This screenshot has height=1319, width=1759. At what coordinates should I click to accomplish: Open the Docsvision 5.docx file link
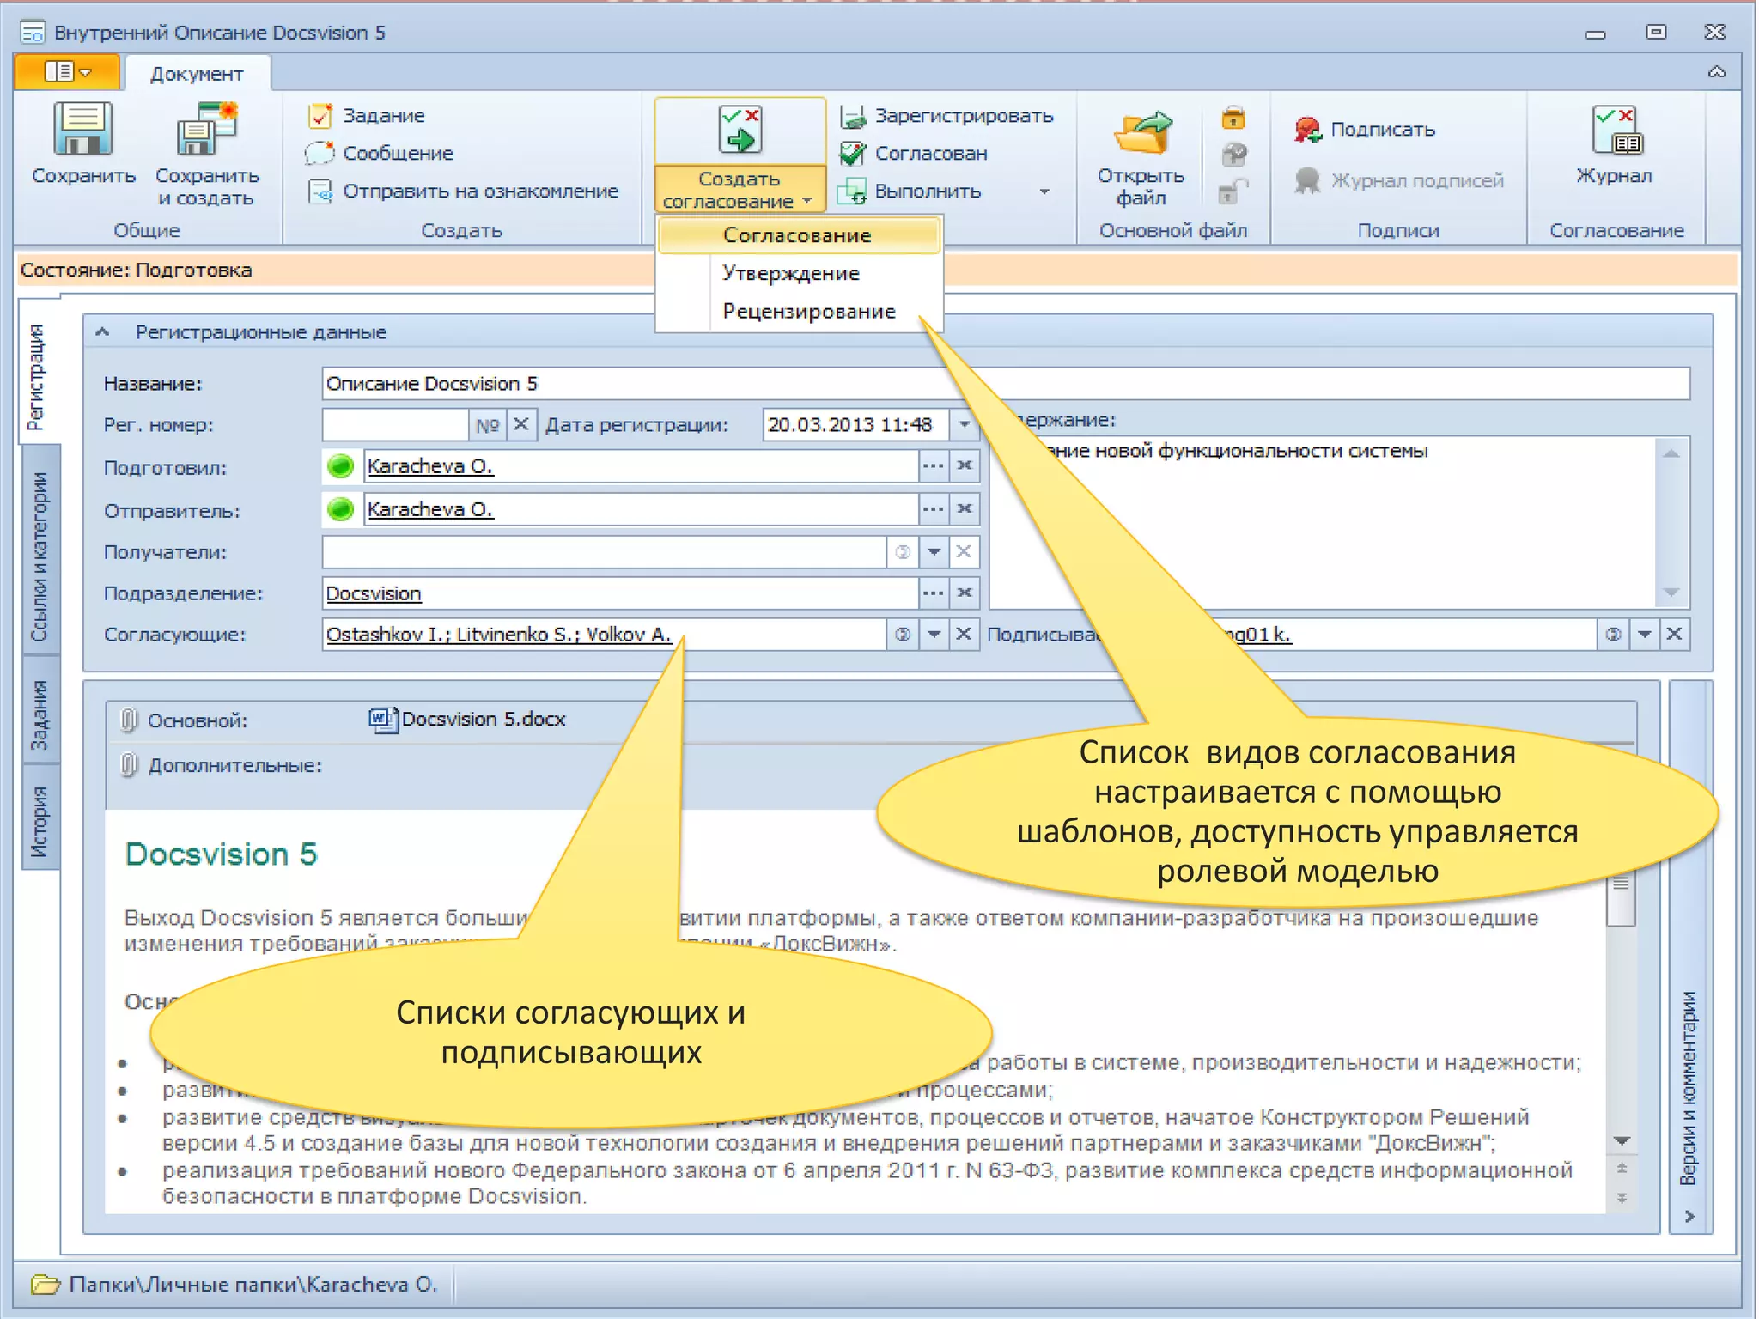[x=483, y=720]
